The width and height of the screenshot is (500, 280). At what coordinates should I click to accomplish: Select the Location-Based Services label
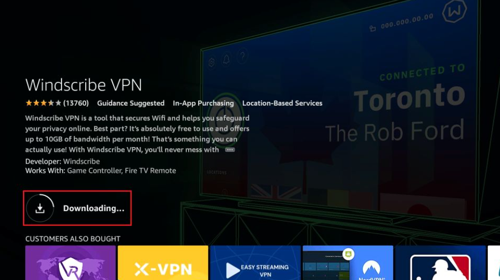pos(282,103)
